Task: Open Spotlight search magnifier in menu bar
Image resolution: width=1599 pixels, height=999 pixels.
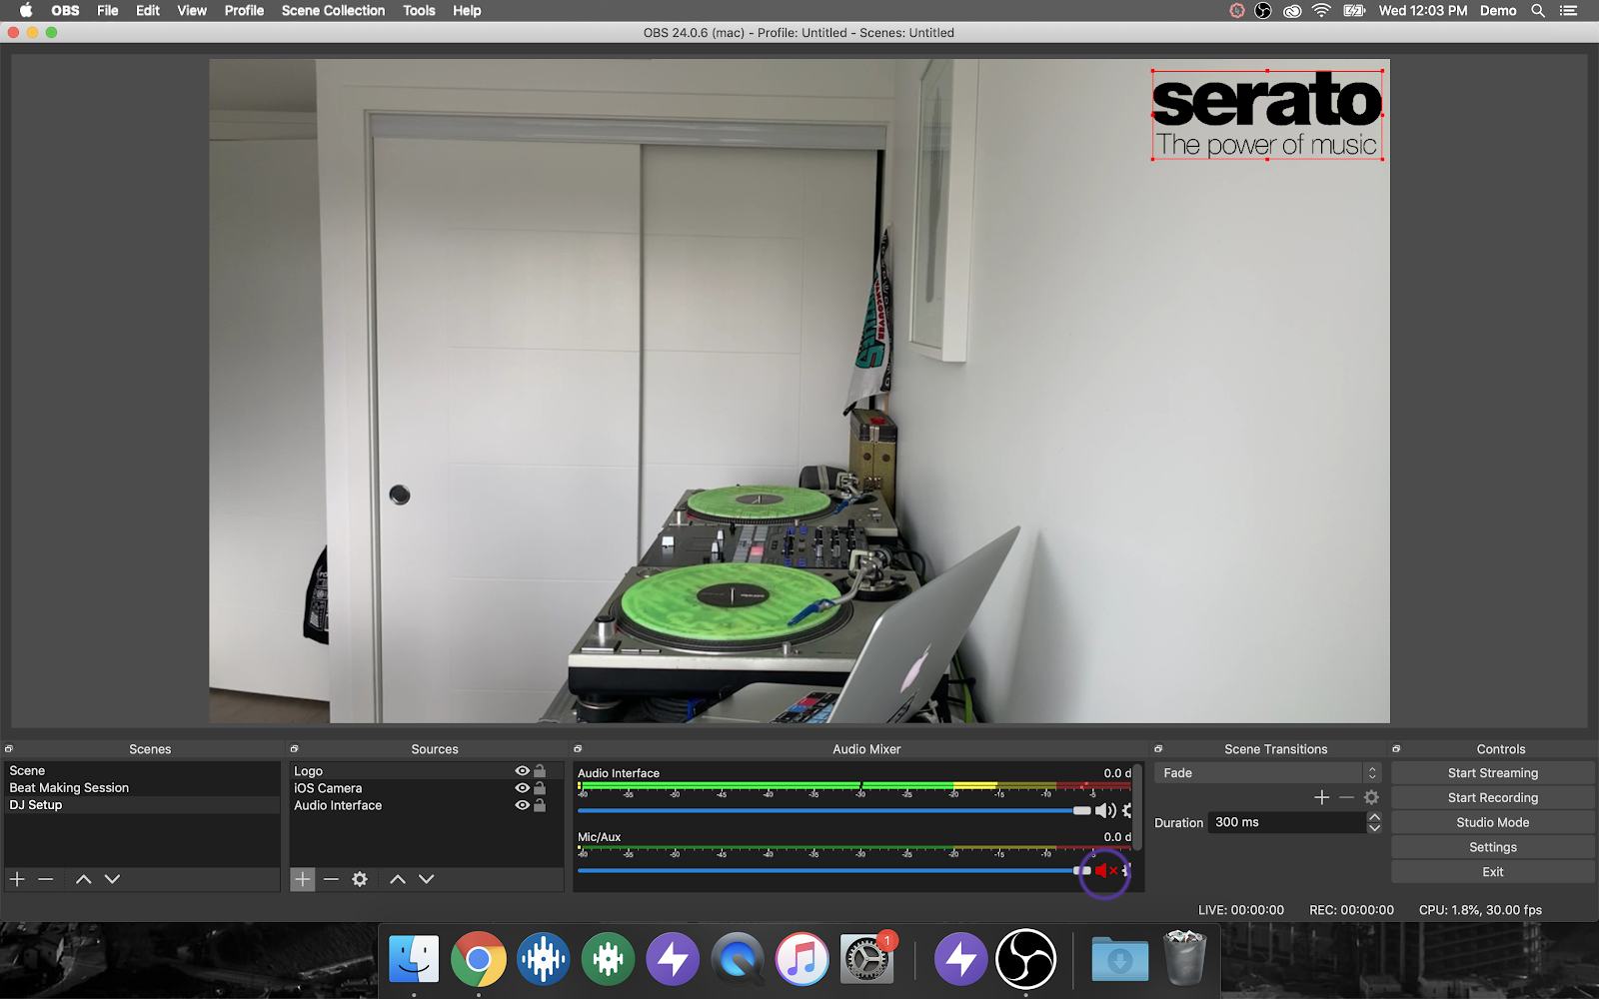Action: [x=1538, y=11]
